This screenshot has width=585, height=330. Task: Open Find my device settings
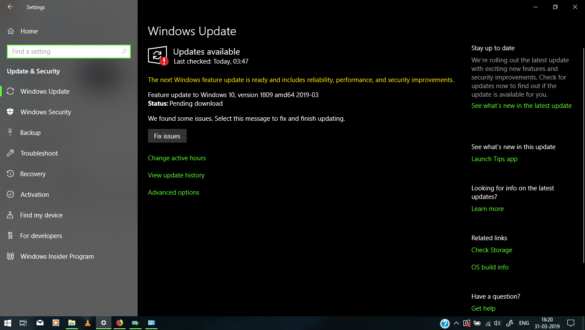(x=69, y=215)
